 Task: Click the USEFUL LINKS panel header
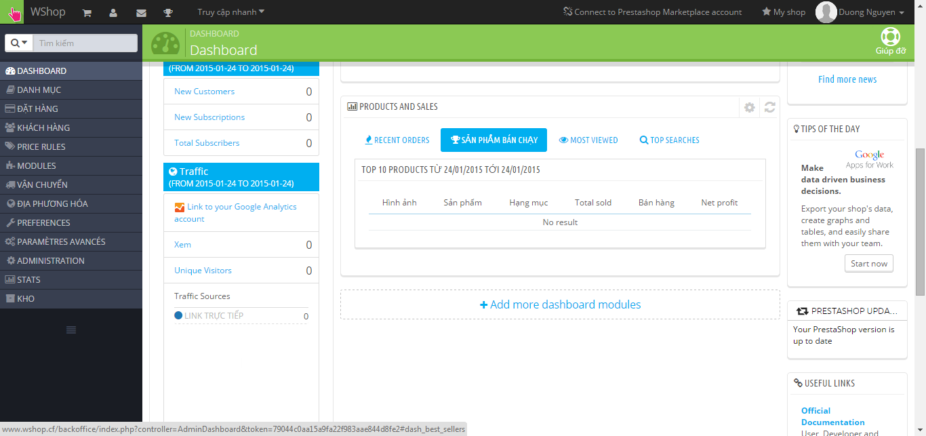coord(847,383)
